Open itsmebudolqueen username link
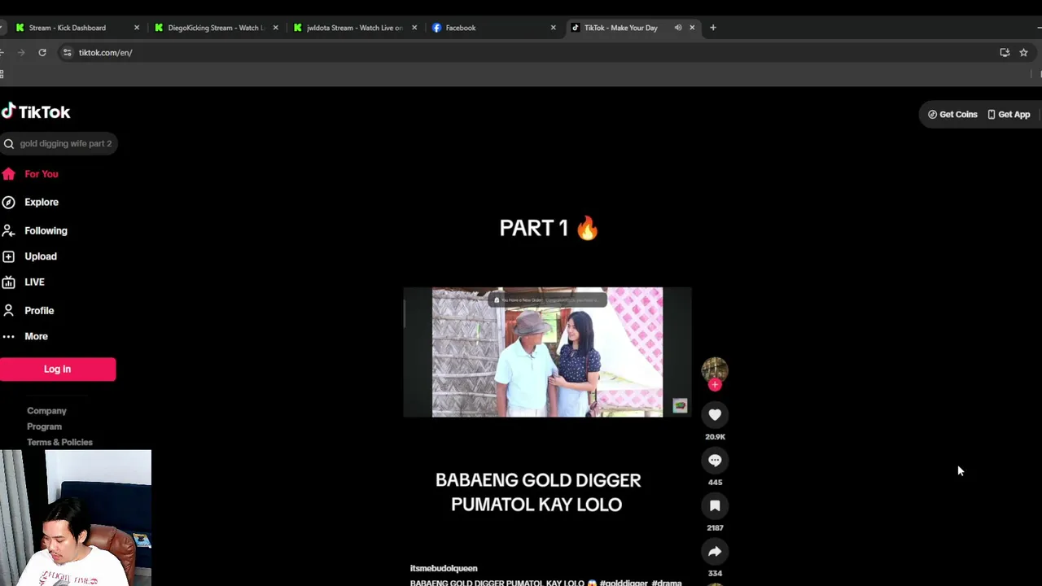Screen dimensions: 1042x586 click(444, 568)
